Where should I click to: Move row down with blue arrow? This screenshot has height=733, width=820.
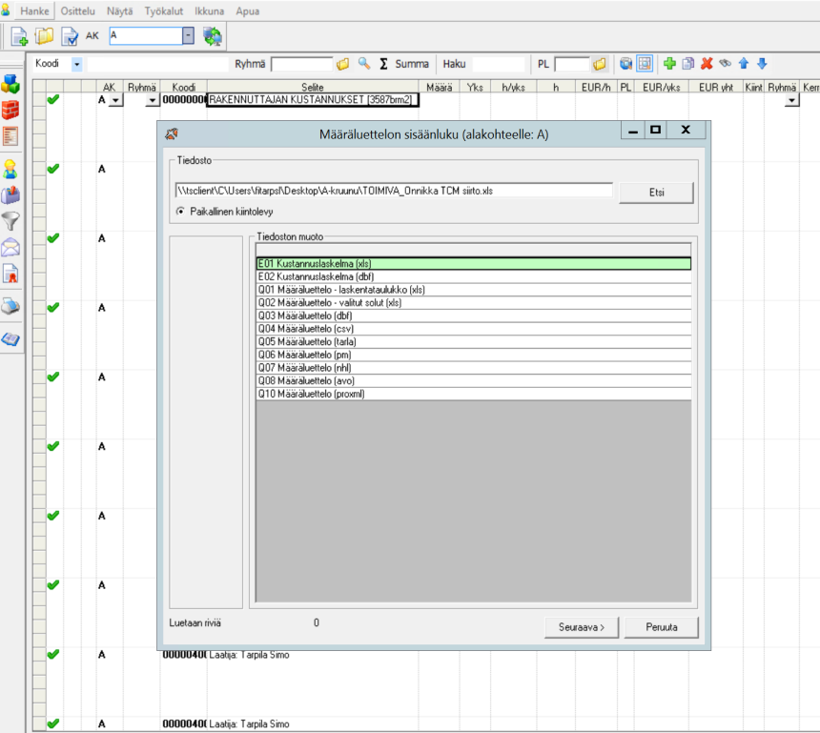pos(763,64)
